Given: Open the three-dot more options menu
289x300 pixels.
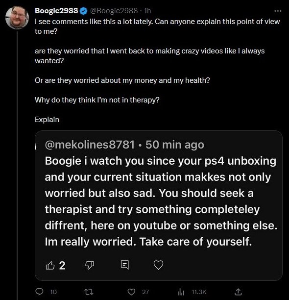Looking at the screenshot, I should [x=278, y=11].
